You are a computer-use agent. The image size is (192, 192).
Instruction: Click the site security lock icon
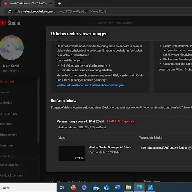10,11
